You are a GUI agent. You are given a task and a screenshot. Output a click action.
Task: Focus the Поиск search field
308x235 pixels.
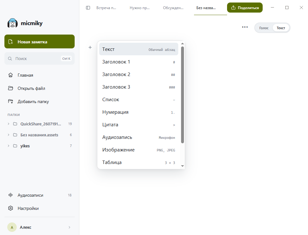click(x=39, y=58)
